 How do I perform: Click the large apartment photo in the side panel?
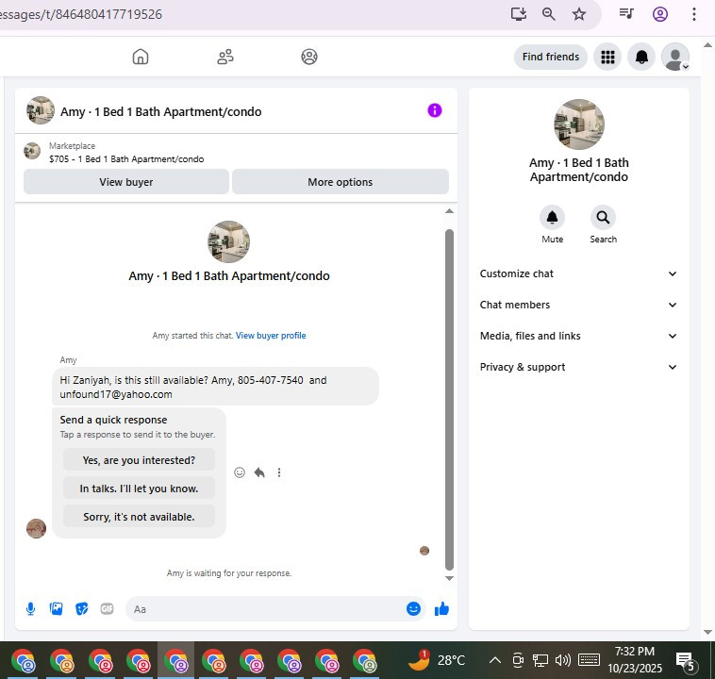click(x=578, y=124)
